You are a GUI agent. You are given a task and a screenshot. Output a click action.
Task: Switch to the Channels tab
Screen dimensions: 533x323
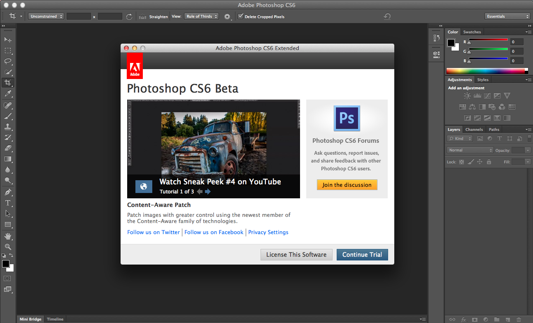[x=474, y=130]
